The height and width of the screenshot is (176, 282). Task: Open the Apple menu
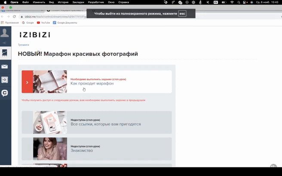pyautogui.click(x=5, y=2)
